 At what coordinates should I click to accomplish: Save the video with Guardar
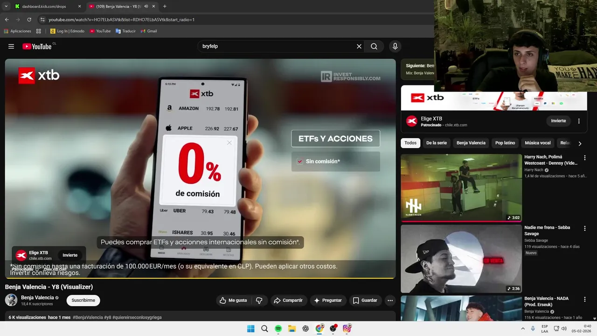(365, 301)
